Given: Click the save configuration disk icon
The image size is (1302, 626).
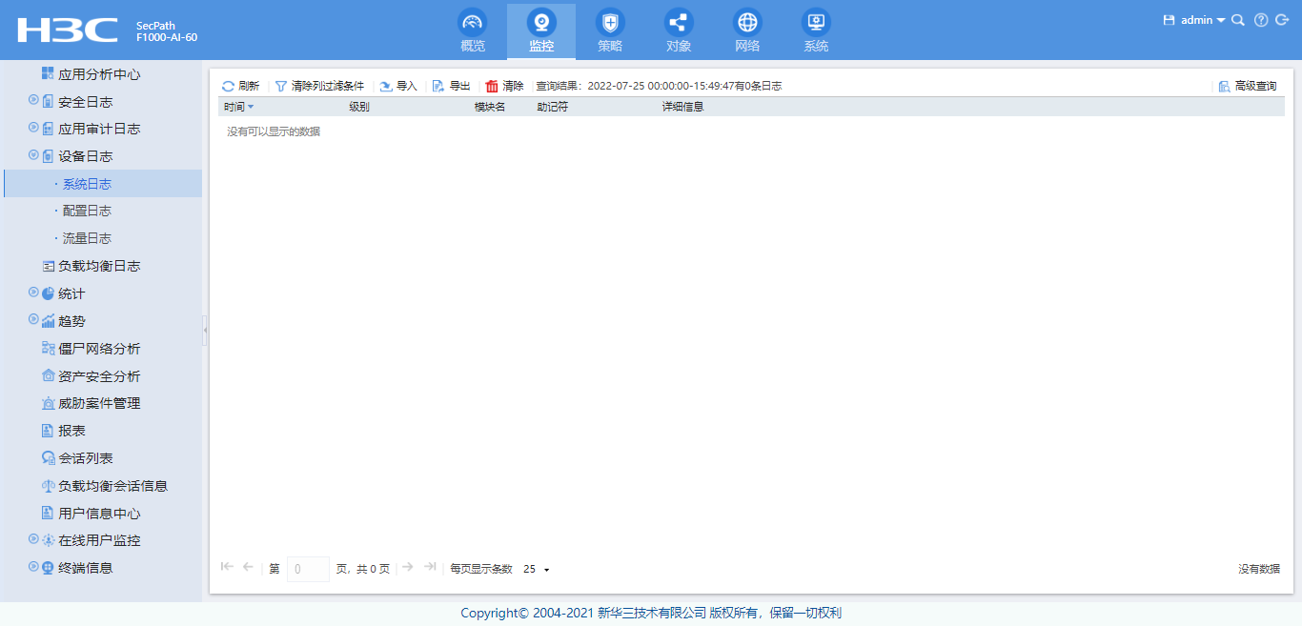Looking at the screenshot, I should (x=1170, y=20).
